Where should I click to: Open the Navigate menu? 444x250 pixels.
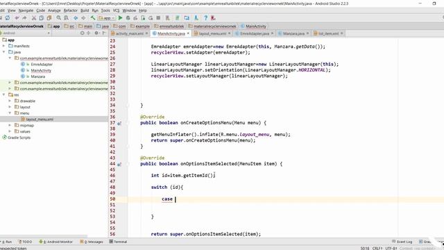26,10
